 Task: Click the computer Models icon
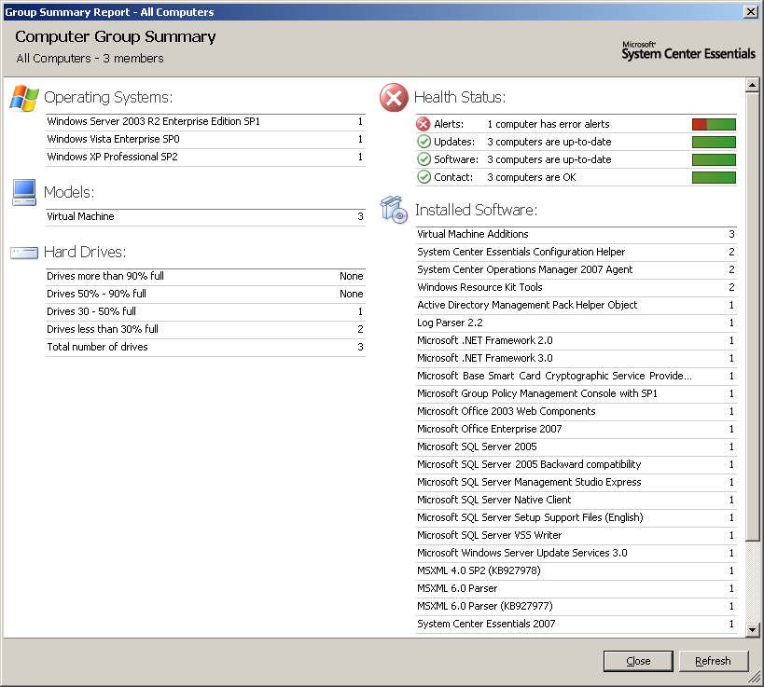(24, 192)
